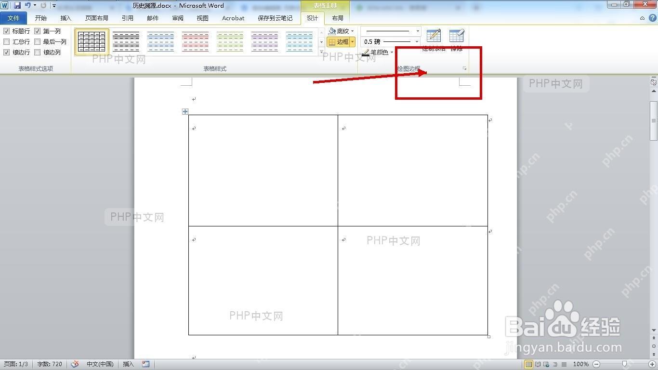
Task: Click 中文(中国) language in status bar
Action: tap(100, 364)
